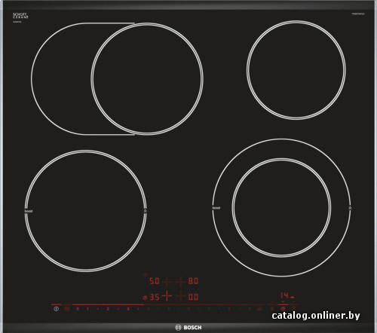Image resolution: width=377 pixels, height=333 pixels.
Task: Tap the keep-warm icon after level 9
Action: [x=260, y=309]
